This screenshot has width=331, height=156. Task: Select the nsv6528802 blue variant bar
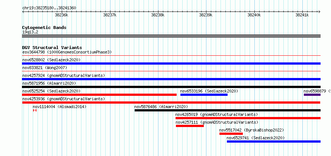(x=171, y=64)
